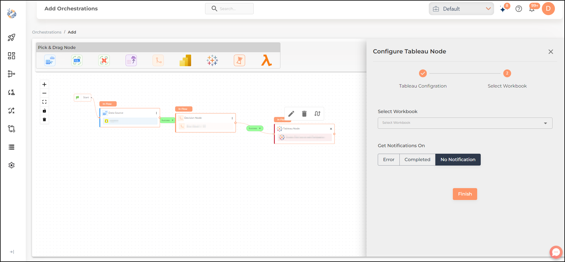Zoom in on the canvas
The height and width of the screenshot is (262, 565).
click(45, 84)
